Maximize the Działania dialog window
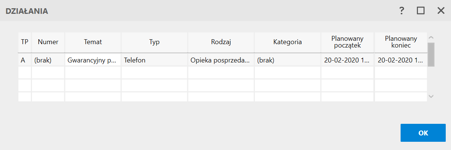451x150 pixels. pos(421,11)
